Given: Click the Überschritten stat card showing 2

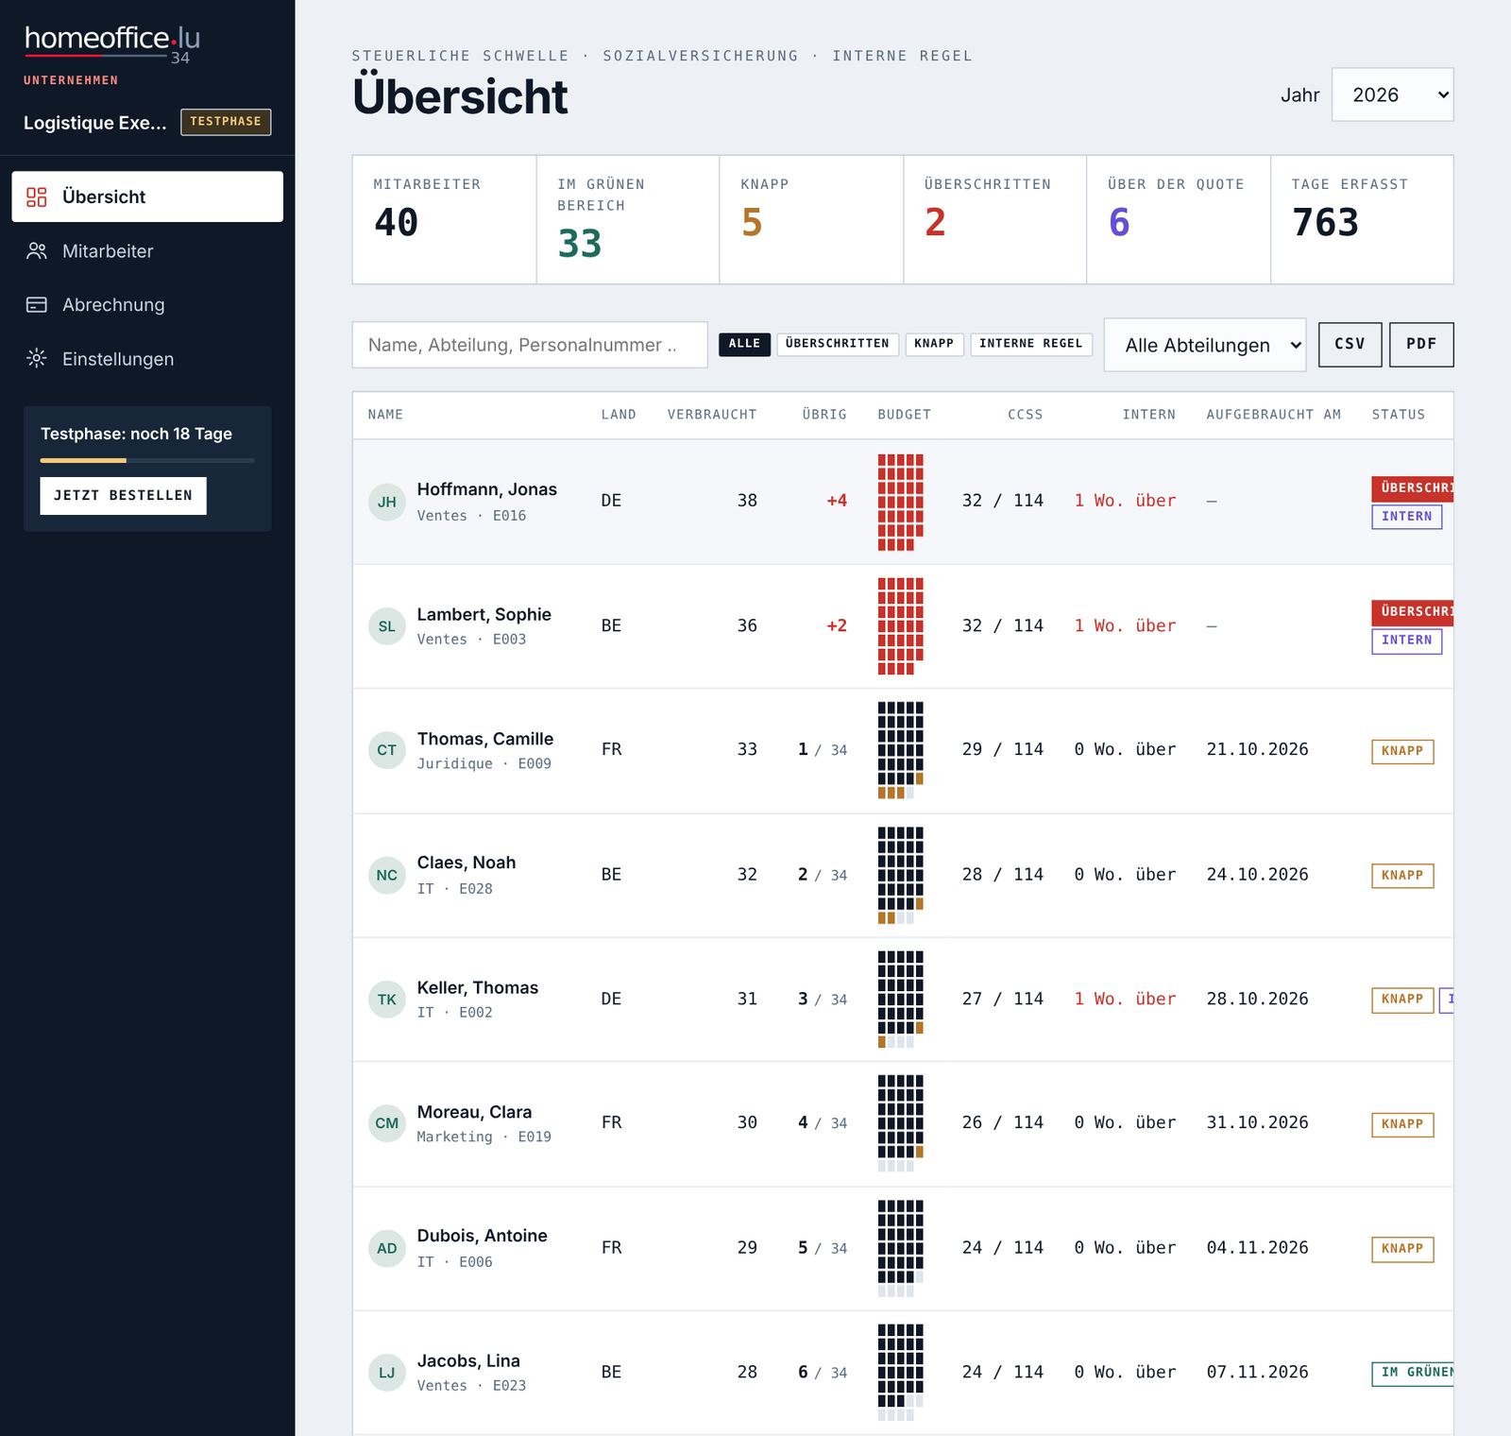Looking at the screenshot, I should pos(994,219).
